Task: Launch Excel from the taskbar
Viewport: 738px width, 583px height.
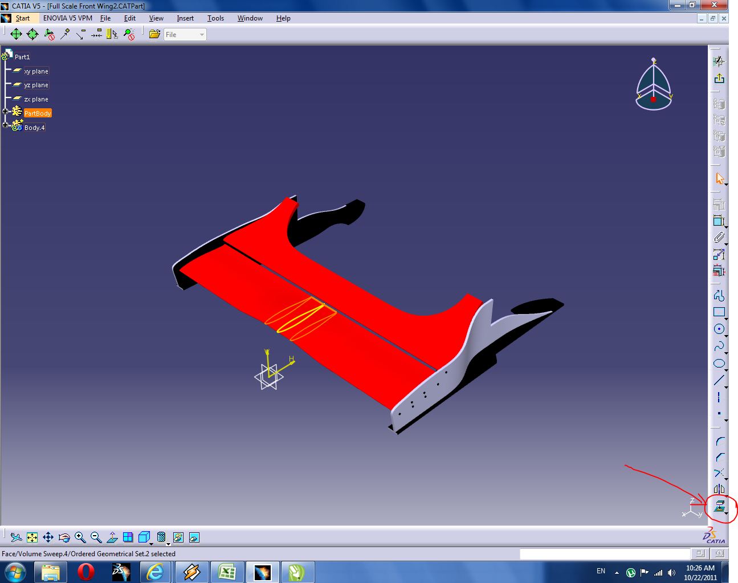Action: [x=227, y=571]
